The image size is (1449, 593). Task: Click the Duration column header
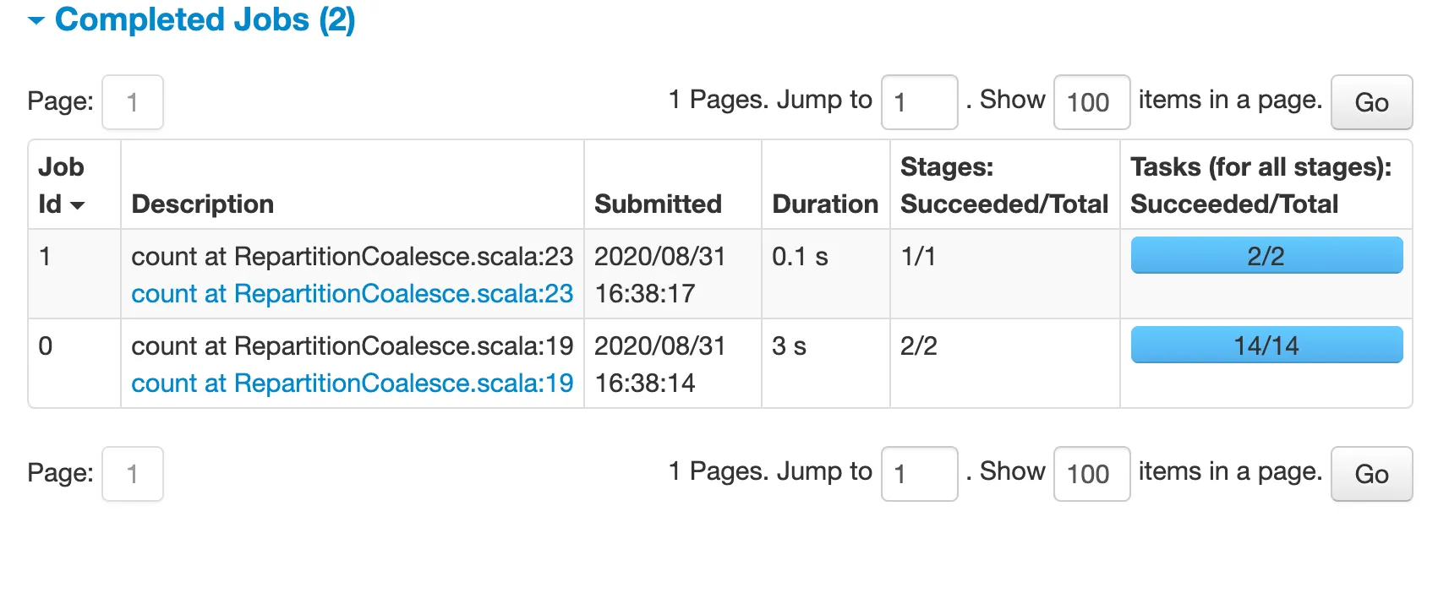[x=824, y=203]
